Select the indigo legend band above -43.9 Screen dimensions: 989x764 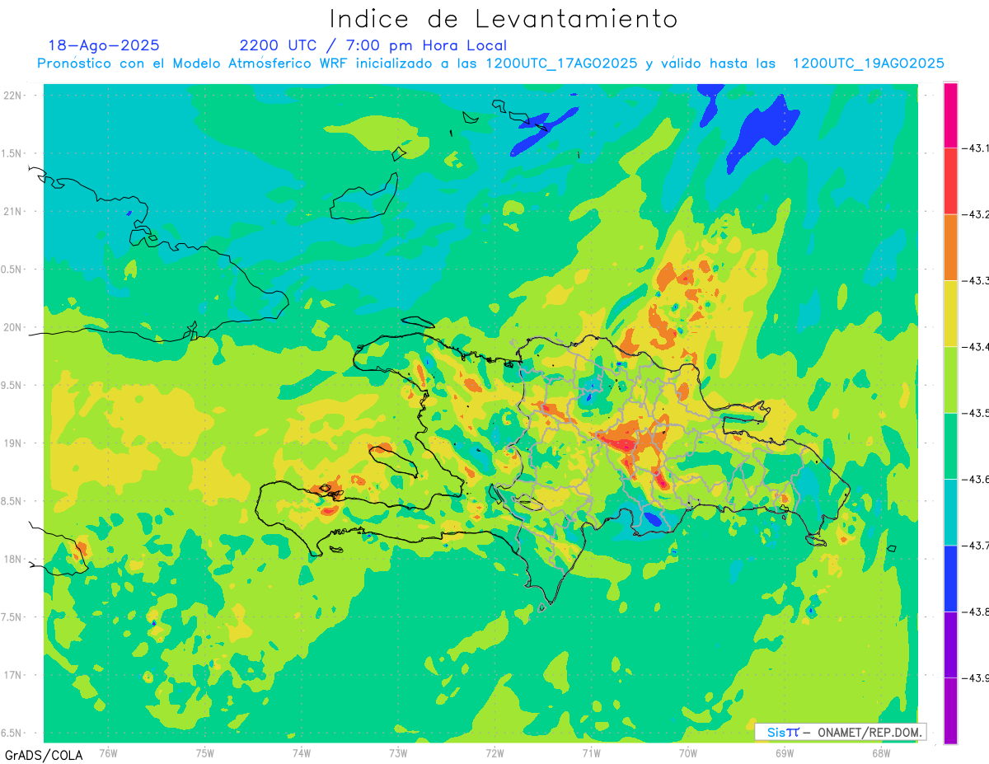(950, 644)
